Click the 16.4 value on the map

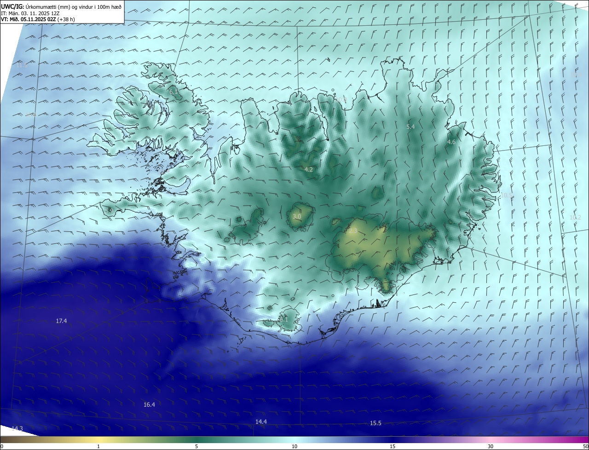click(x=149, y=404)
